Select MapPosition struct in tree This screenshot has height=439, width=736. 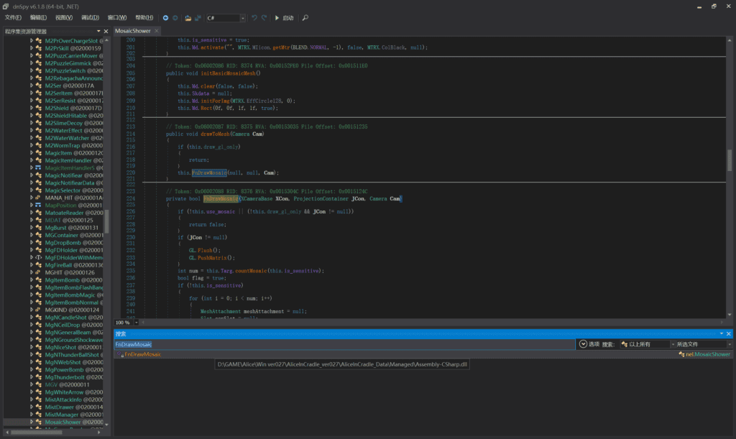[74, 205]
